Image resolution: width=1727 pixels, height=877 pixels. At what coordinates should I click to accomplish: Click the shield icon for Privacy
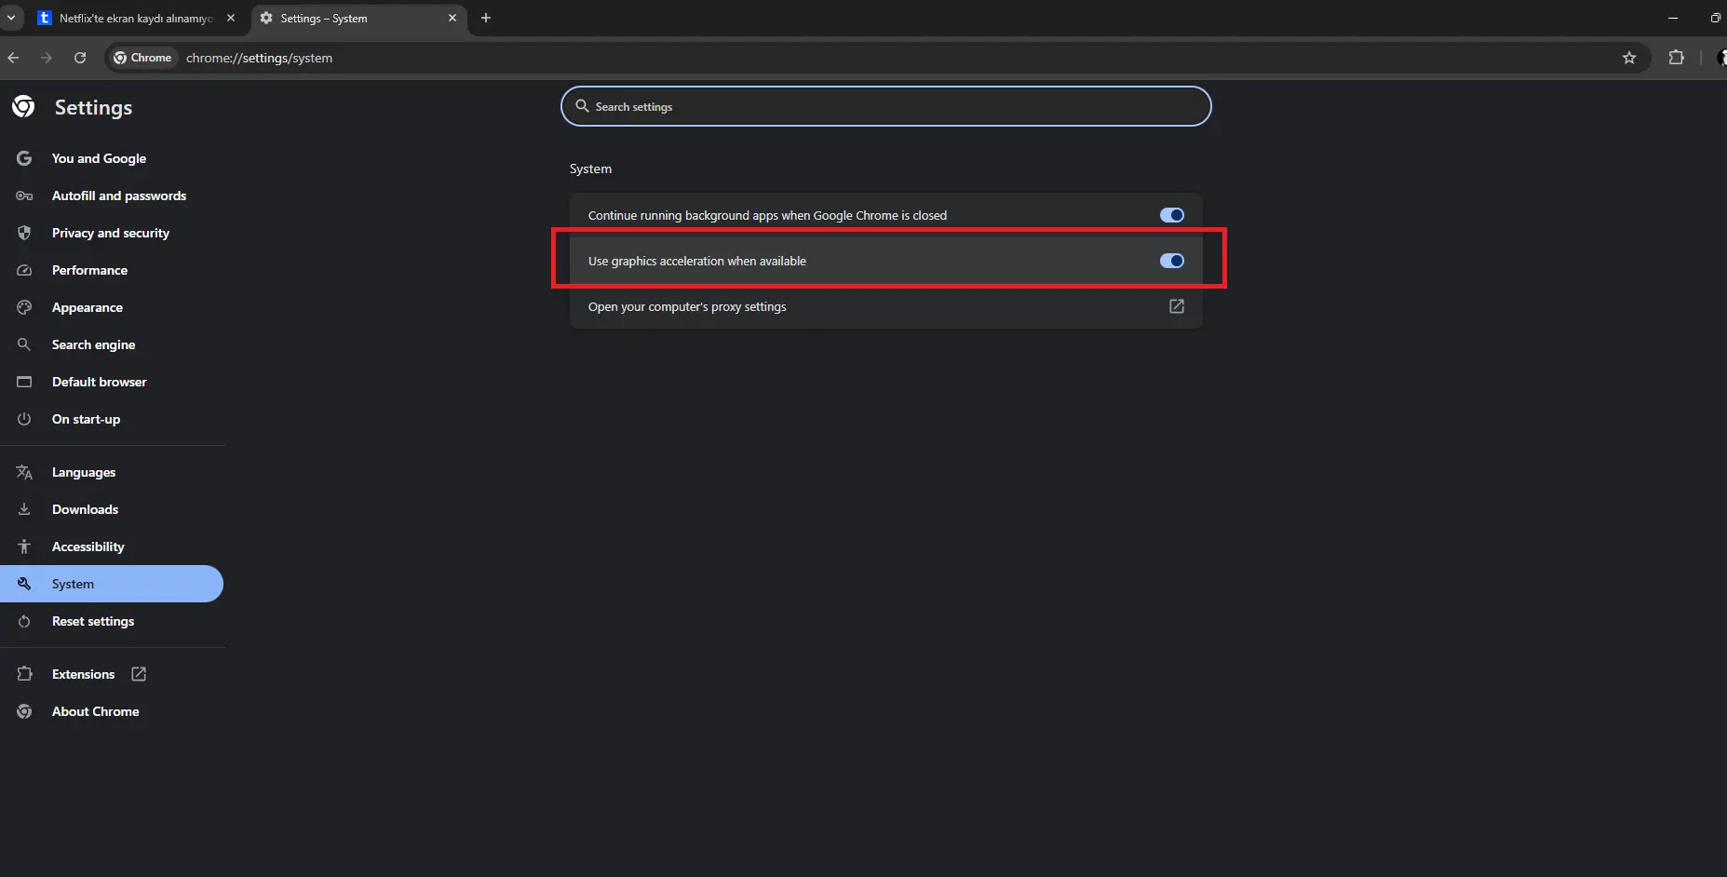point(24,233)
